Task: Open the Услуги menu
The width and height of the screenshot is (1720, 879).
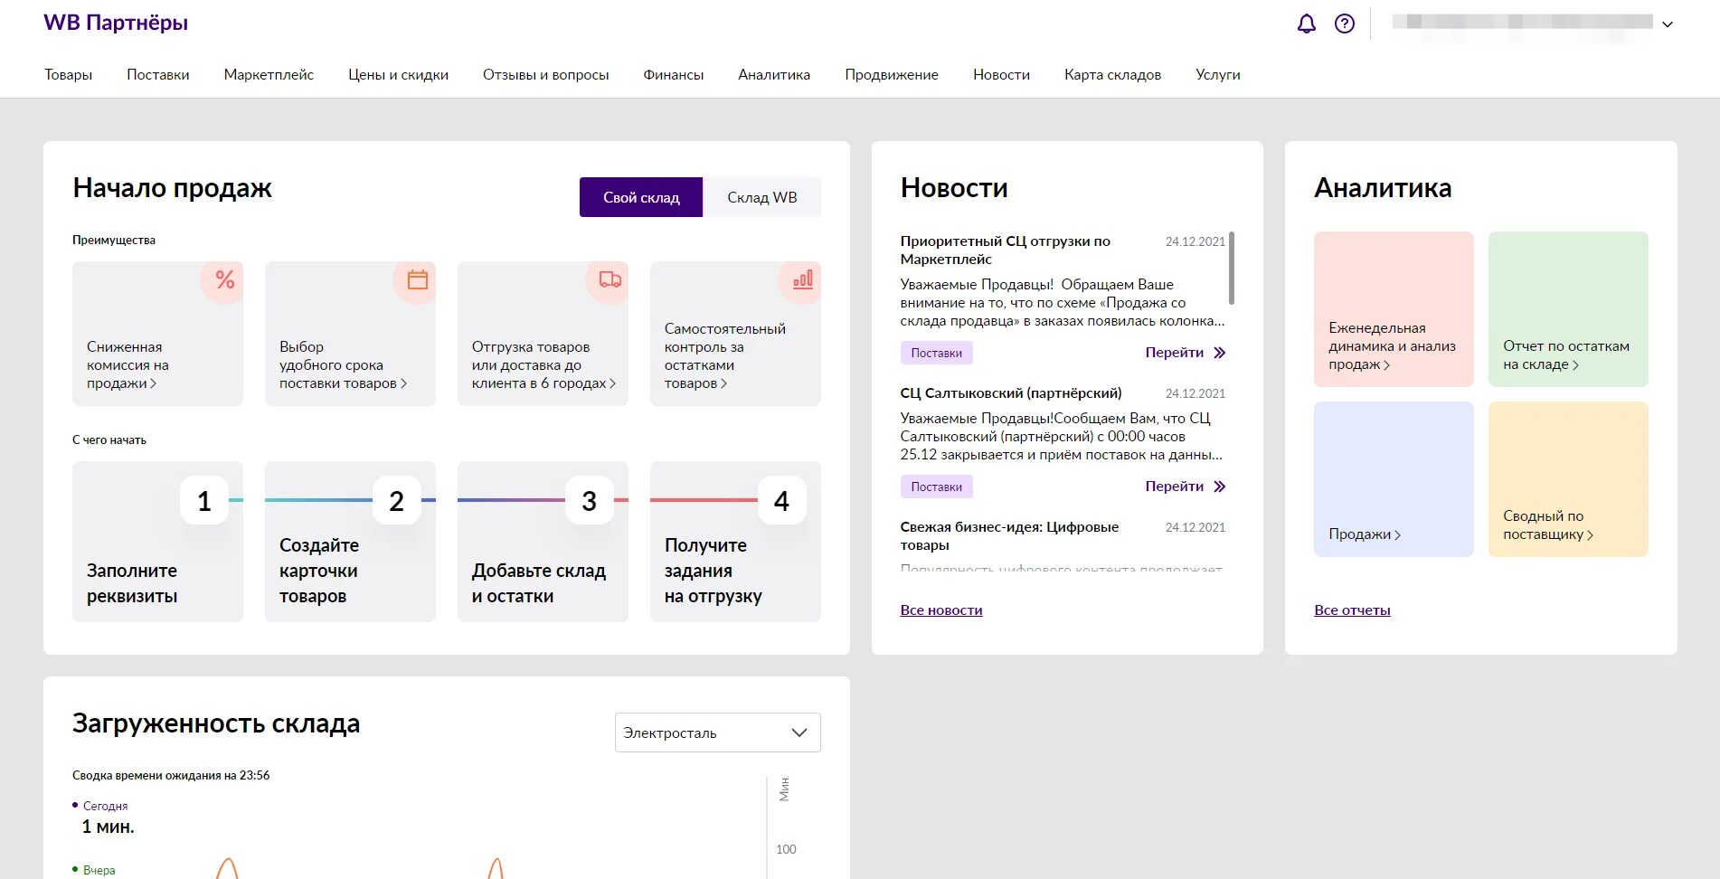Action: coord(1218,74)
